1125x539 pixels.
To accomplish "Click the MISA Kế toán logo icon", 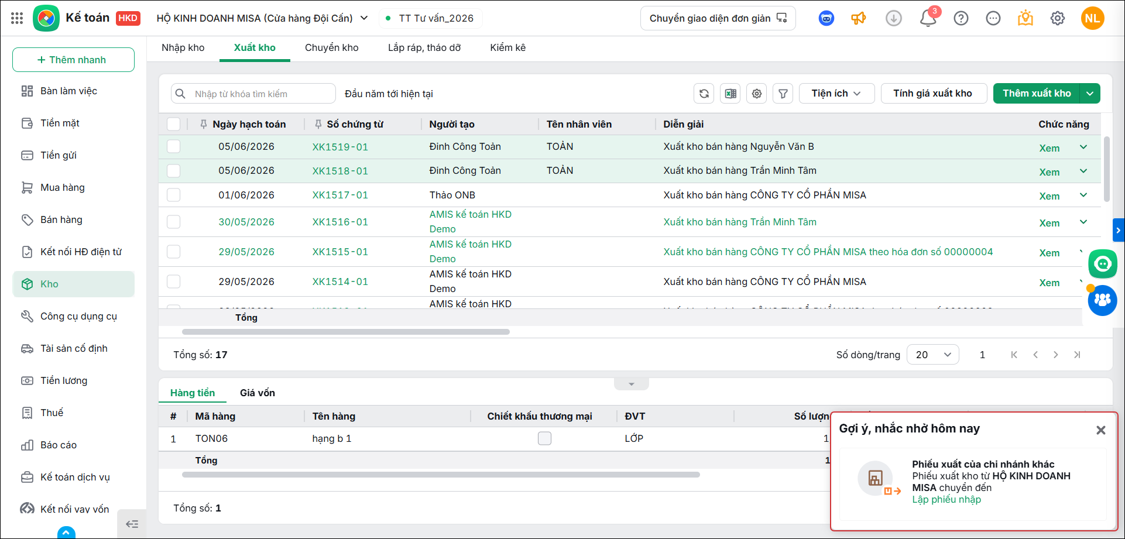I will (x=46, y=18).
